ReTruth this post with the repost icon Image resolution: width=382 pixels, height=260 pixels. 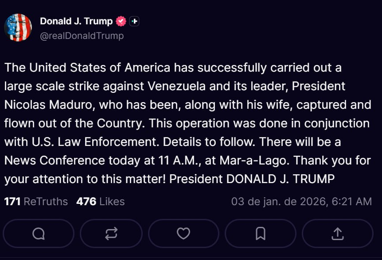111,233
